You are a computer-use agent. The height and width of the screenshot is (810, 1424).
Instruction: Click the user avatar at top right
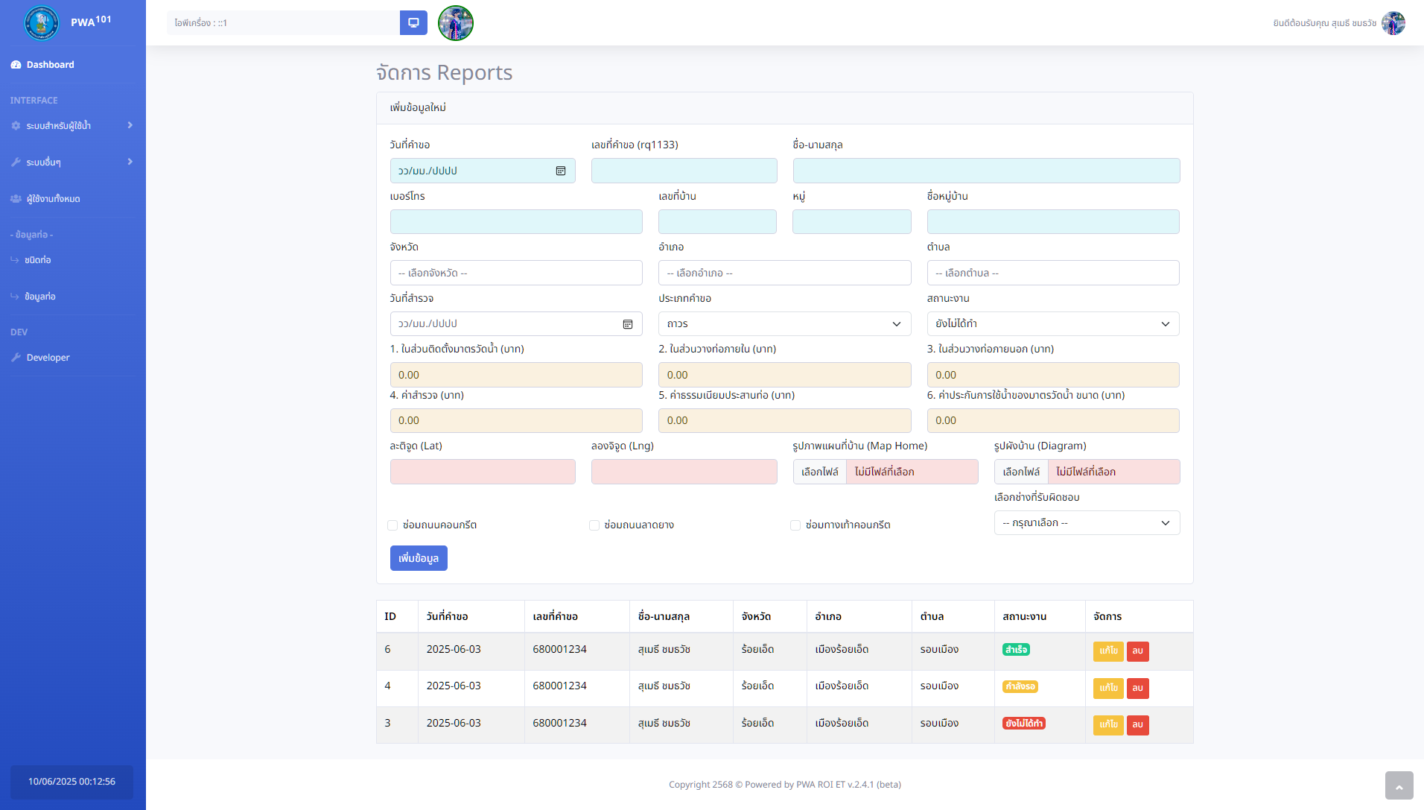tap(1393, 23)
